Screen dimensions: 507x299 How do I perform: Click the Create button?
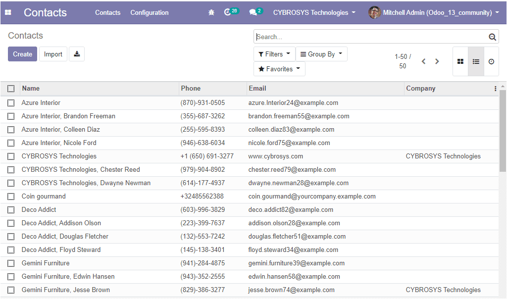click(22, 54)
